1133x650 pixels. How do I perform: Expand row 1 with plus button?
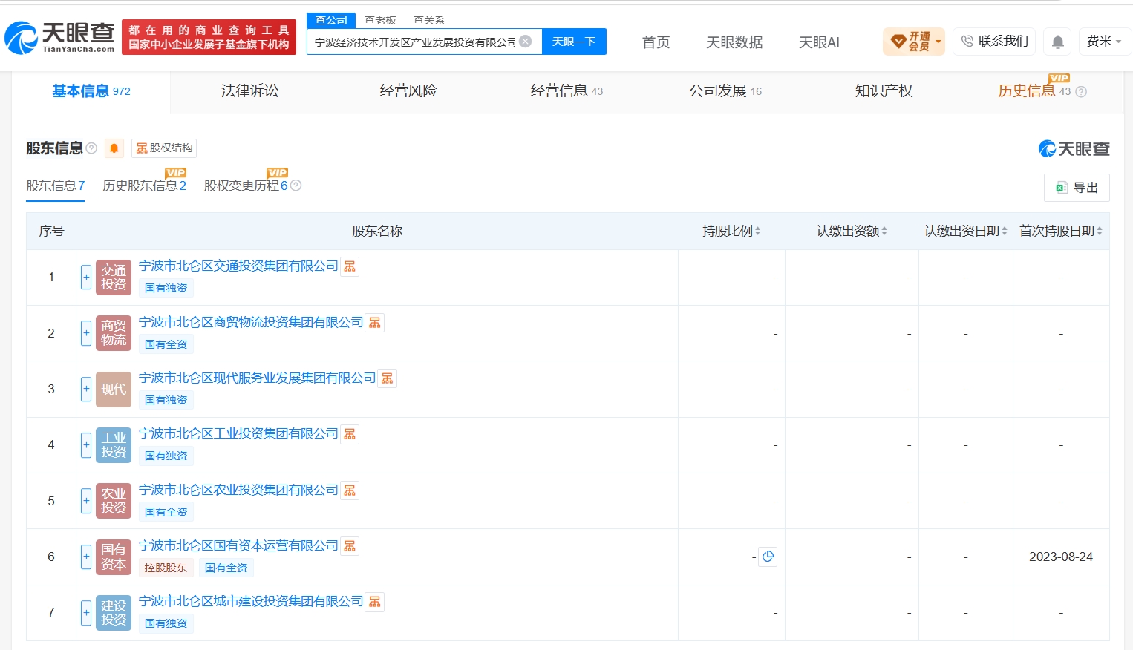[86, 278]
